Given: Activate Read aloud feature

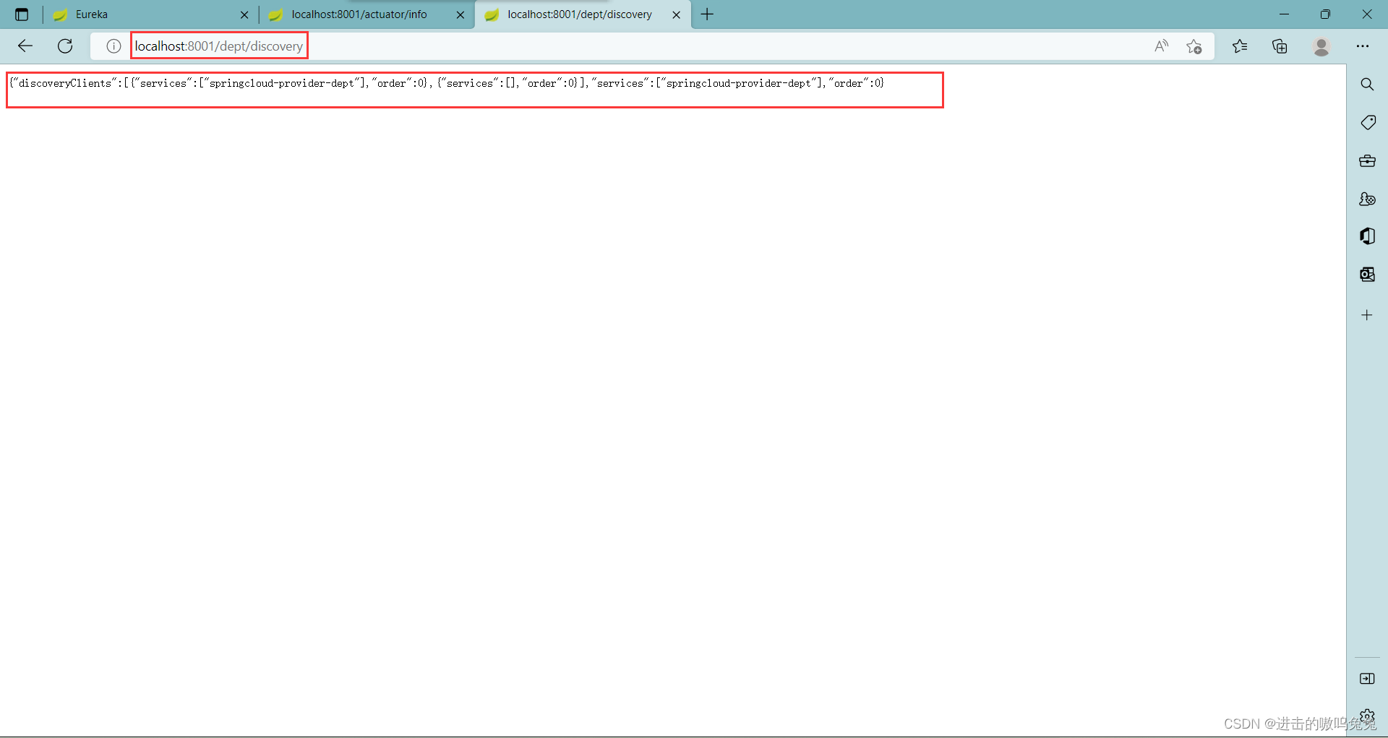Looking at the screenshot, I should pyautogui.click(x=1162, y=46).
